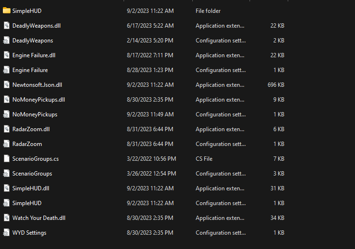This screenshot has width=355, height=249.
Task: Click the Engine Failure configuration file name
Action: 30,70
